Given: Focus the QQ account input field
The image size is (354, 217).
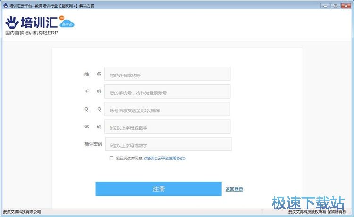Looking at the screenshot, I should point(167,109).
